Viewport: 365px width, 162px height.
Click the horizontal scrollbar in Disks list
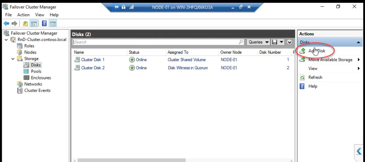[x=132, y=160]
